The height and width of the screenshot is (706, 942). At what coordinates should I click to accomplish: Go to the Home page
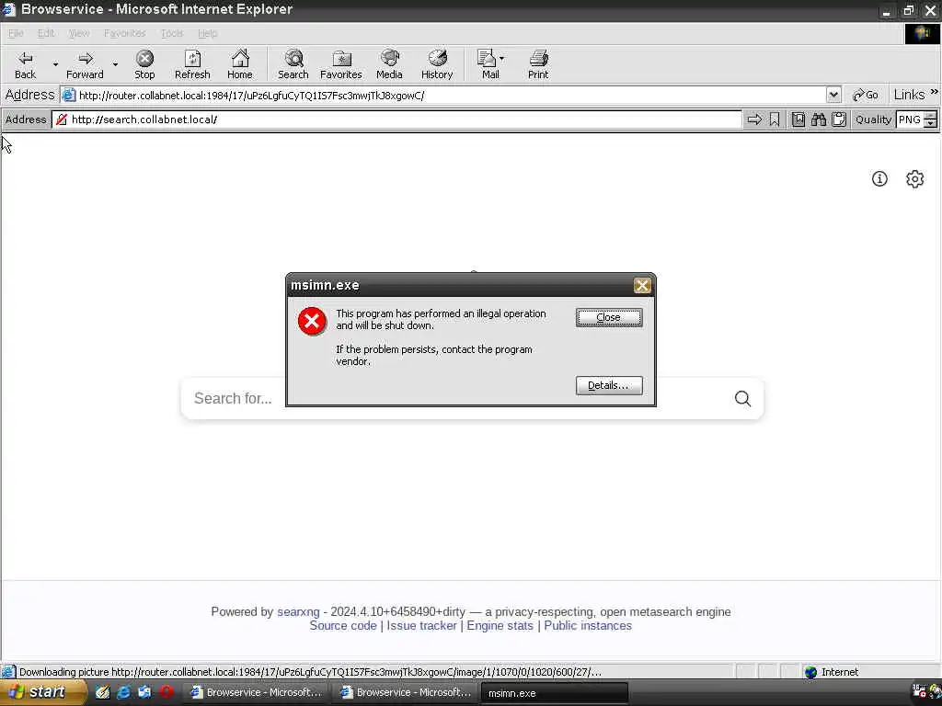click(x=240, y=65)
